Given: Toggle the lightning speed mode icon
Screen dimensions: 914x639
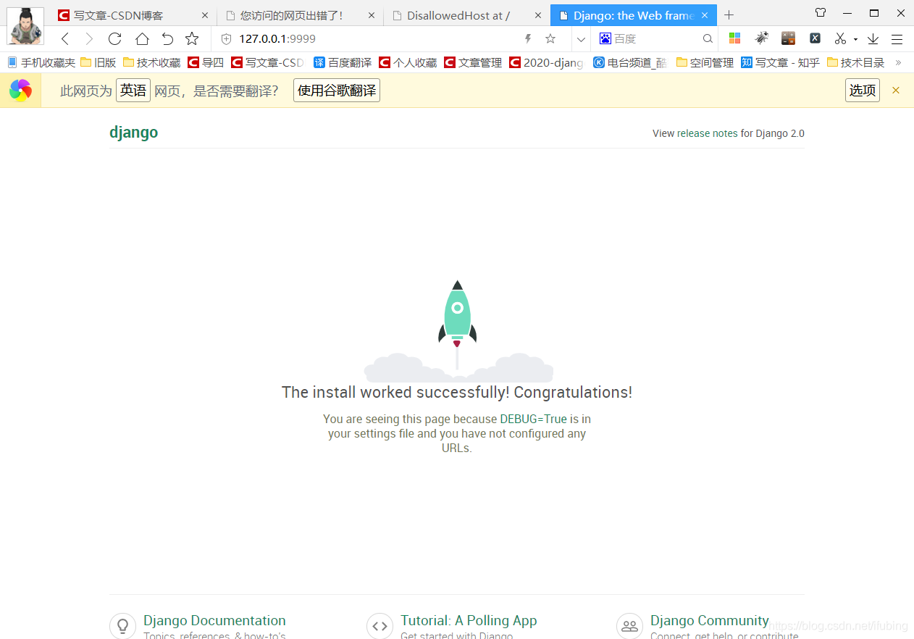Looking at the screenshot, I should [528, 39].
